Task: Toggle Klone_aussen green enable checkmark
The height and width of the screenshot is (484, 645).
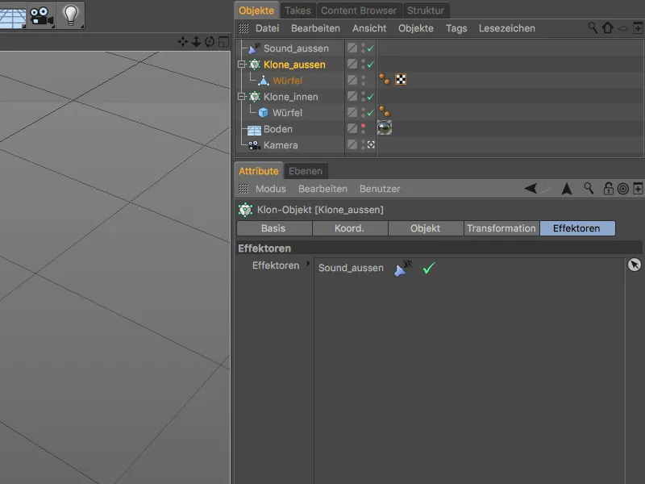Action: coord(371,65)
